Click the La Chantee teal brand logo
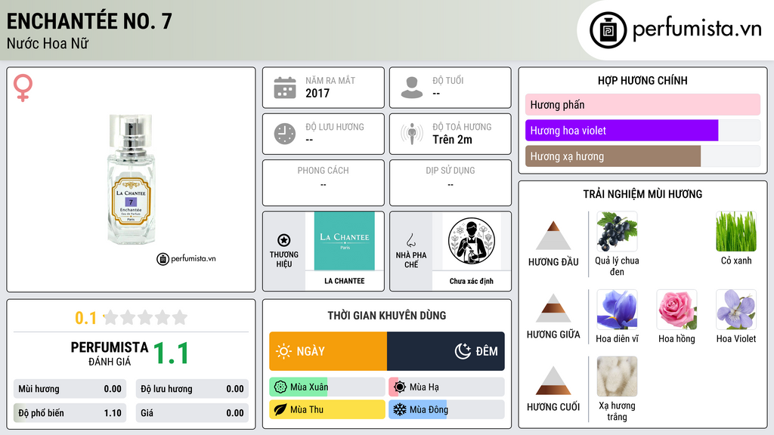The width and height of the screenshot is (774, 435). 345,241
